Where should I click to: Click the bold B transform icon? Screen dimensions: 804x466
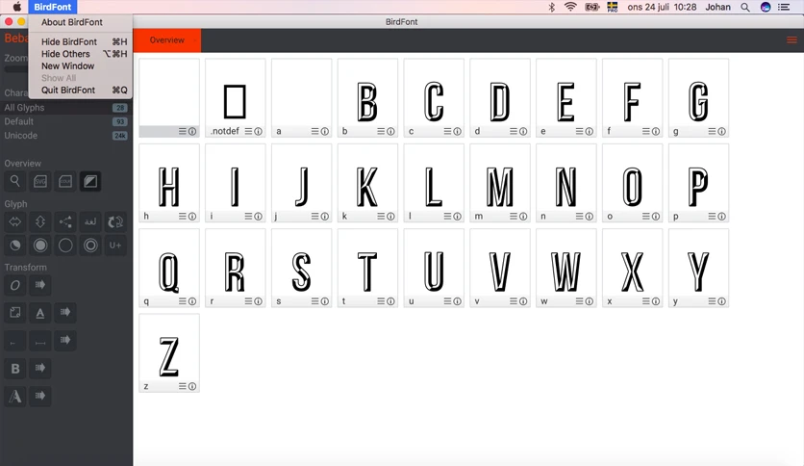click(x=14, y=368)
